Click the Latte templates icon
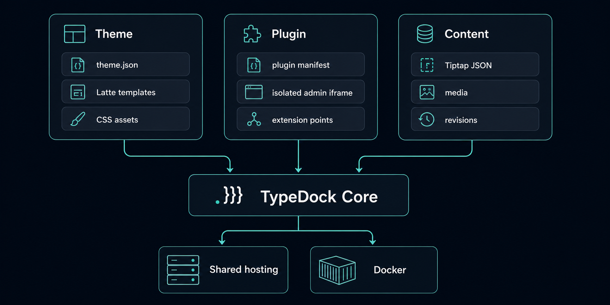The image size is (610, 305). (x=78, y=92)
